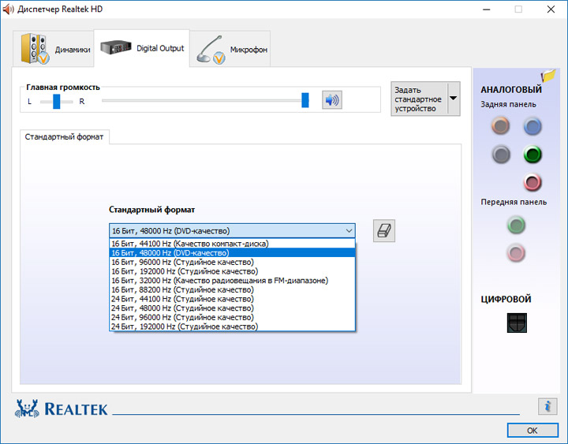Click the pink front panel jack
This screenshot has height=444, width=568.
pyautogui.click(x=516, y=253)
